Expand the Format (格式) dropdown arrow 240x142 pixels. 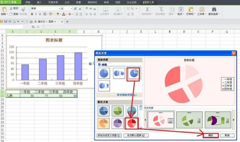(183, 14)
